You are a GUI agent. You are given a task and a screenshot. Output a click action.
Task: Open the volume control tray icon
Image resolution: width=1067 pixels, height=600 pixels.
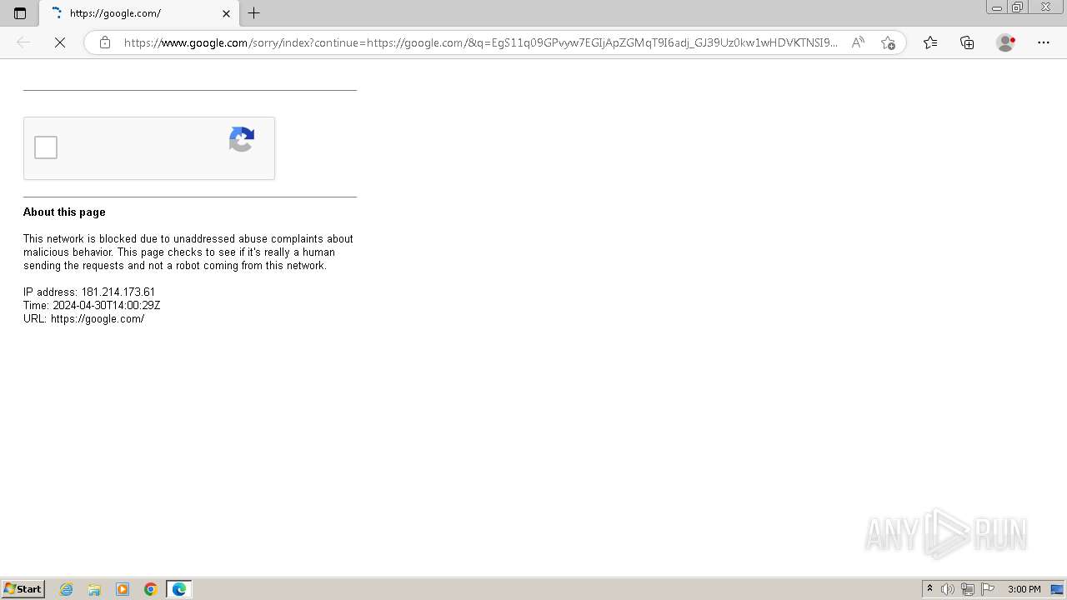pos(948,589)
